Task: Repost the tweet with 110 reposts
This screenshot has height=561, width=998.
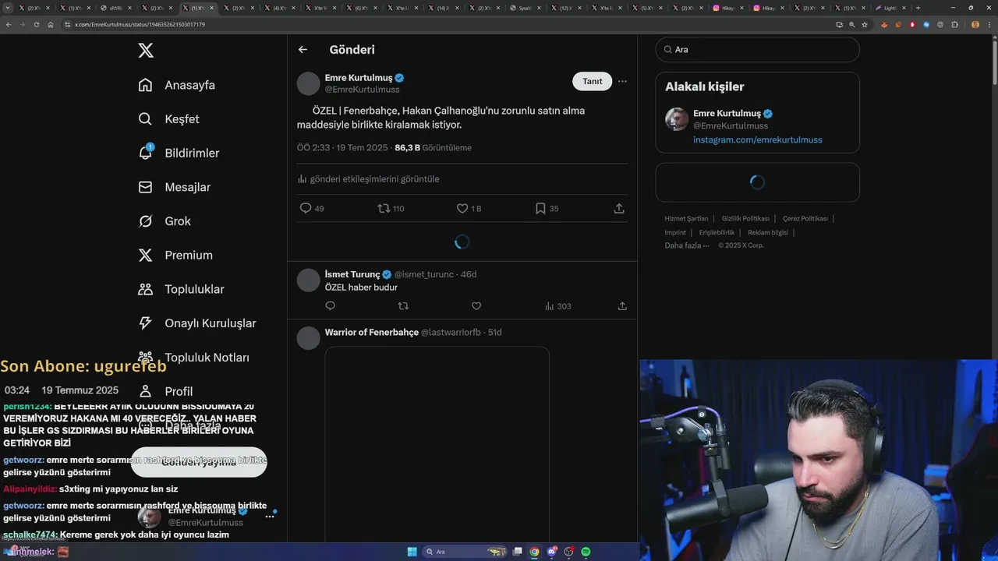Action: pos(391,208)
